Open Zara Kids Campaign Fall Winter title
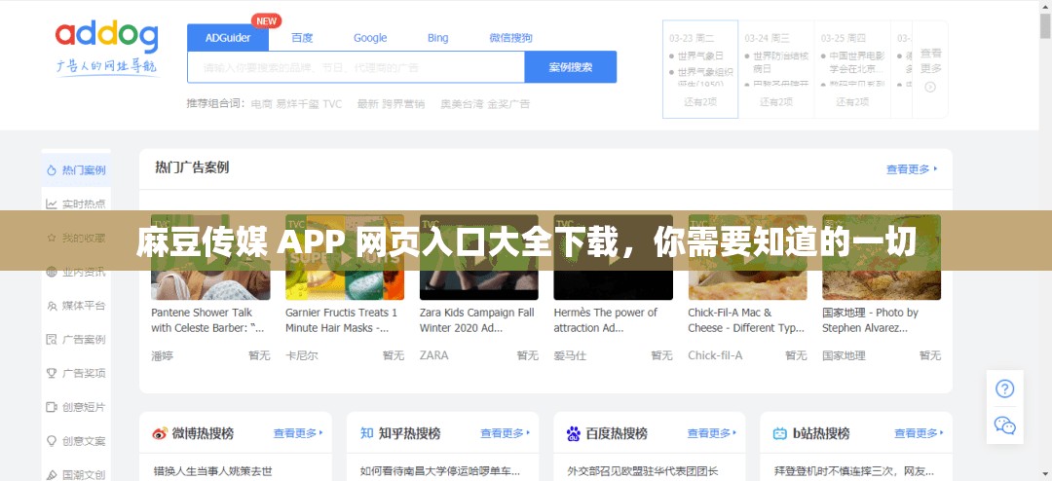 [x=477, y=320]
